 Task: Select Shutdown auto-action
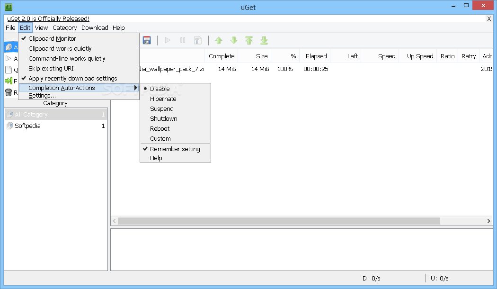[x=175, y=118]
